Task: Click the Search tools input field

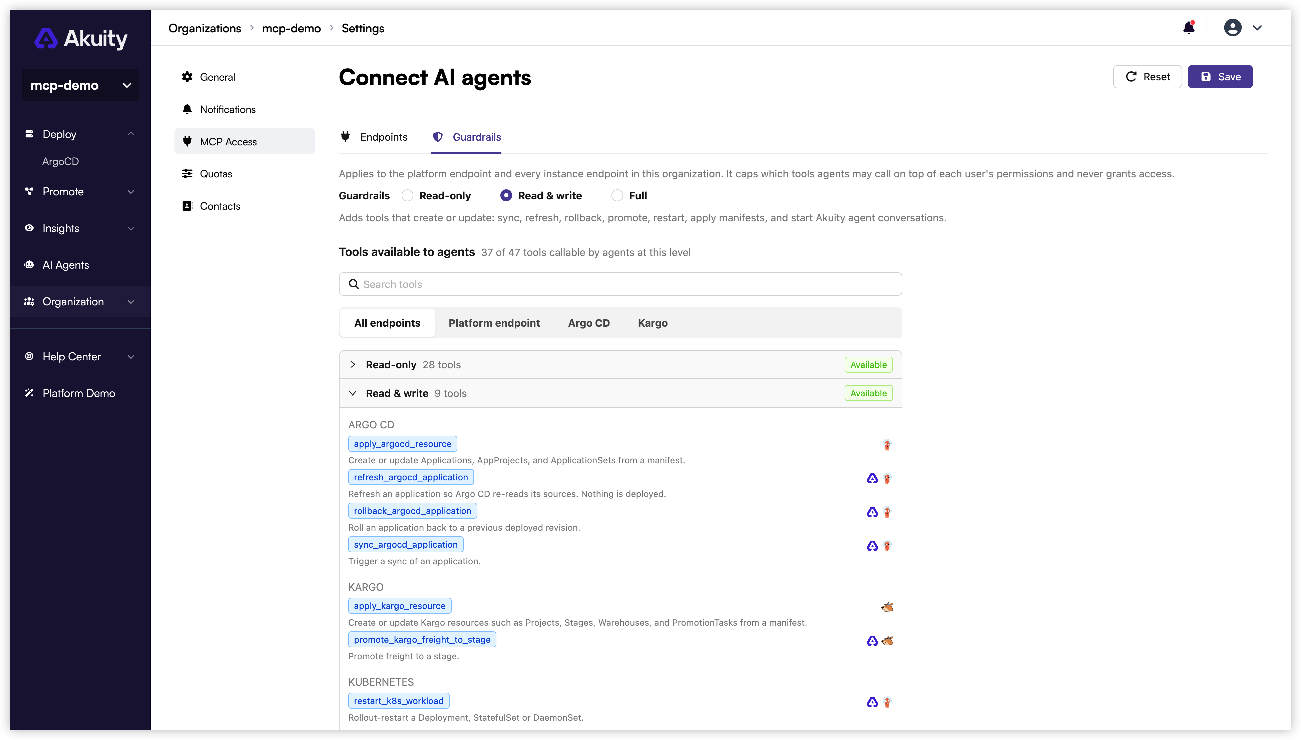Action: (x=620, y=284)
